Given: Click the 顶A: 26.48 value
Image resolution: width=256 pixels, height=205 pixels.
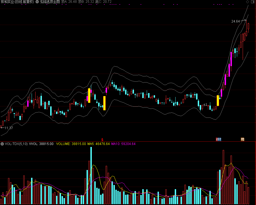Looking at the screenshot, I should click(x=69, y=2).
